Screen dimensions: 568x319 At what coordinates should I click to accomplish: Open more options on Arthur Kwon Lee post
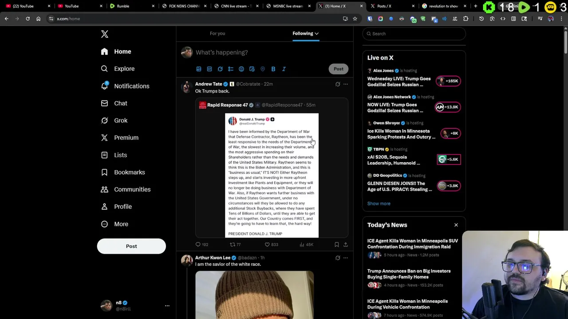[346, 258]
